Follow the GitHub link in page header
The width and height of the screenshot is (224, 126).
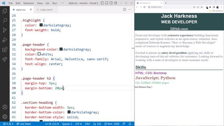[175, 29]
